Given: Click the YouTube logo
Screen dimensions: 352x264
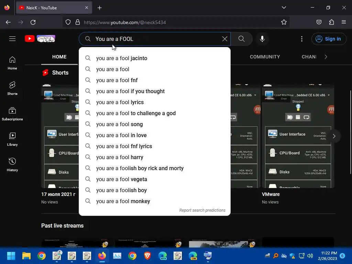Looking at the screenshot, I should [x=40, y=39].
